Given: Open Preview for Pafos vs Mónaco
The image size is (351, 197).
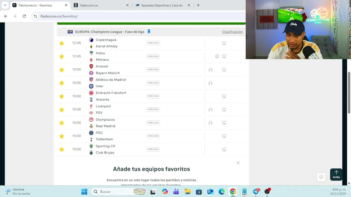Looking at the screenshot, I should 153,56.
